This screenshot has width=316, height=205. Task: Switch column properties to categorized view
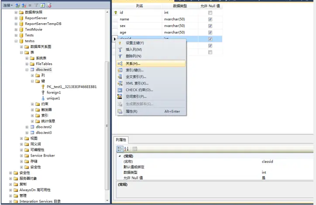(120, 149)
